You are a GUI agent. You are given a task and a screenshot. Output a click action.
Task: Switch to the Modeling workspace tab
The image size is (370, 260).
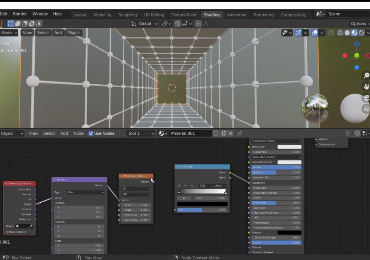click(102, 15)
